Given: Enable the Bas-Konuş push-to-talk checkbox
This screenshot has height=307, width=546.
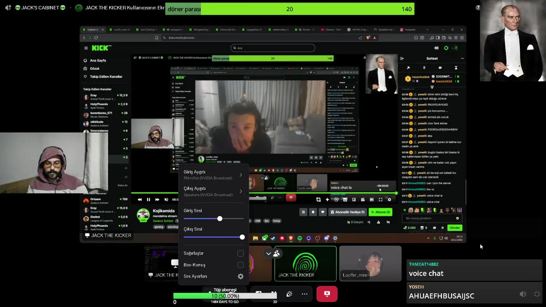Looking at the screenshot, I should pyautogui.click(x=241, y=265).
